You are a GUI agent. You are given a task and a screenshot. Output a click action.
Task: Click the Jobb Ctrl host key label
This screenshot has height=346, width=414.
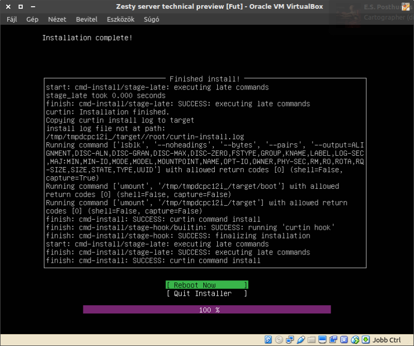pos(387,340)
